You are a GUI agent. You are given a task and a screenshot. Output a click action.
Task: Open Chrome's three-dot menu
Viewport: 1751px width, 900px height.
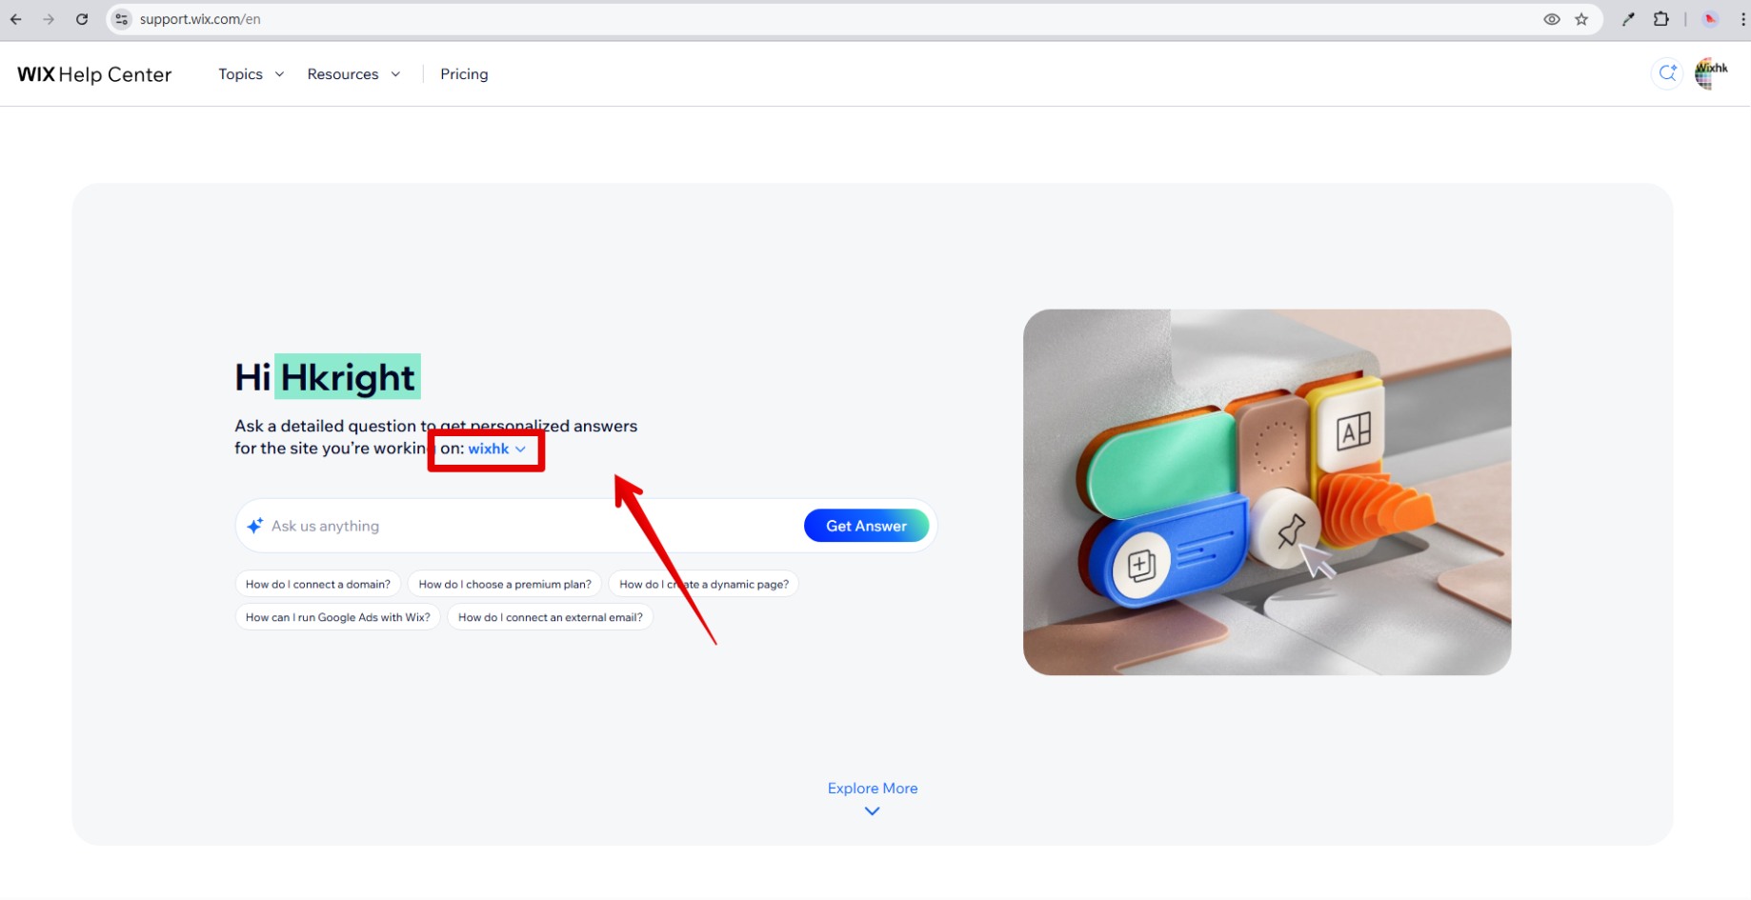(1742, 19)
